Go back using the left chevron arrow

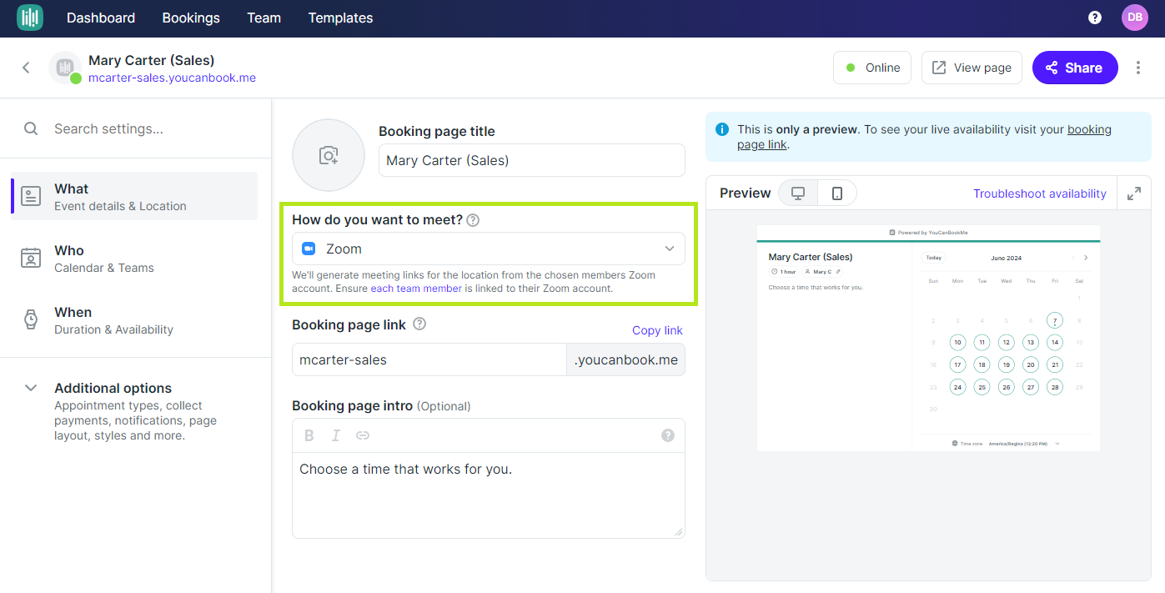point(26,68)
